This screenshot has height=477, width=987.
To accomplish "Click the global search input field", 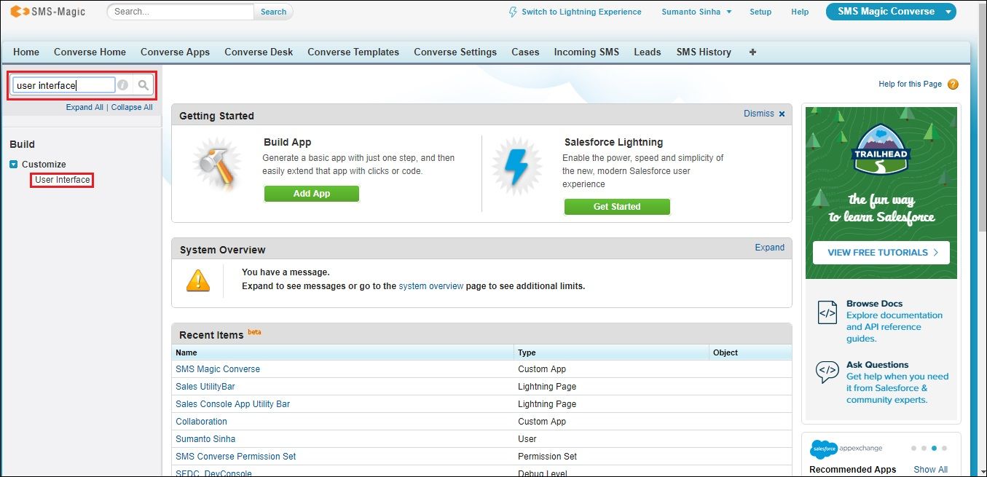I will tap(181, 12).
